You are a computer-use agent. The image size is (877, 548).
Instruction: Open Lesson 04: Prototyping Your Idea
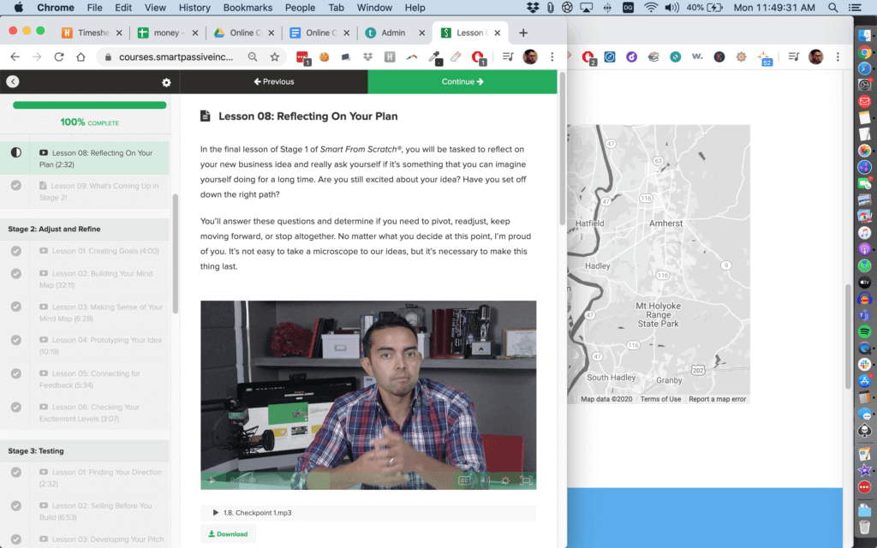coord(101,346)
